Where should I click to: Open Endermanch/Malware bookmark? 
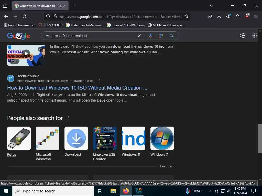click(84, 25)
